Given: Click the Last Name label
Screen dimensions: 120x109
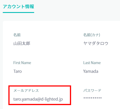Looking at the screenshot, I should (92, 63).
